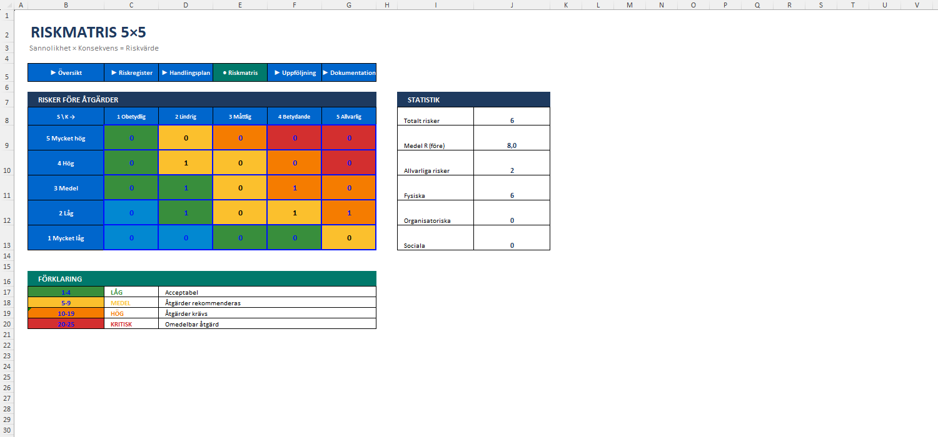This screenshot has height=437, width=938.
Task: Click the RISKMATRIS 5×5 title
Action: tap(88, 32)
